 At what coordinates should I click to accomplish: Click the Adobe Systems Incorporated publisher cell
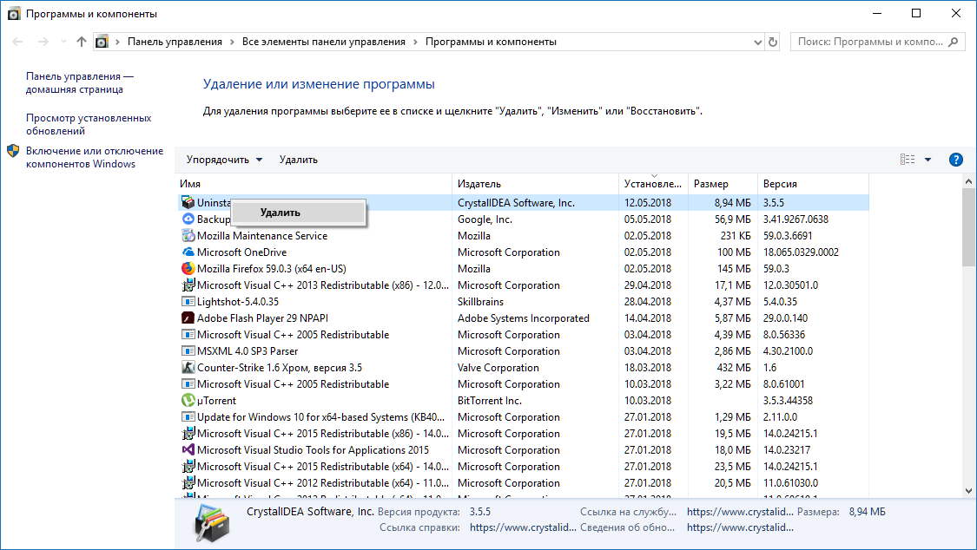point(524,318)
